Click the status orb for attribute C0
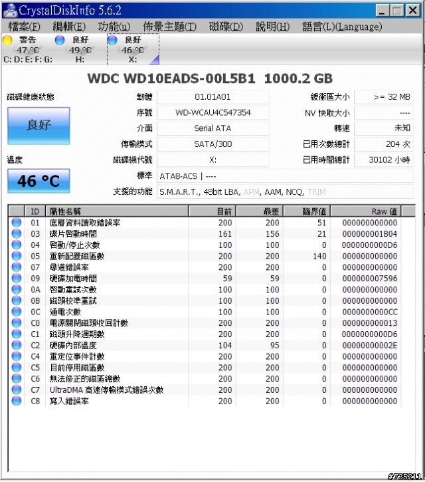 [17, 322]
